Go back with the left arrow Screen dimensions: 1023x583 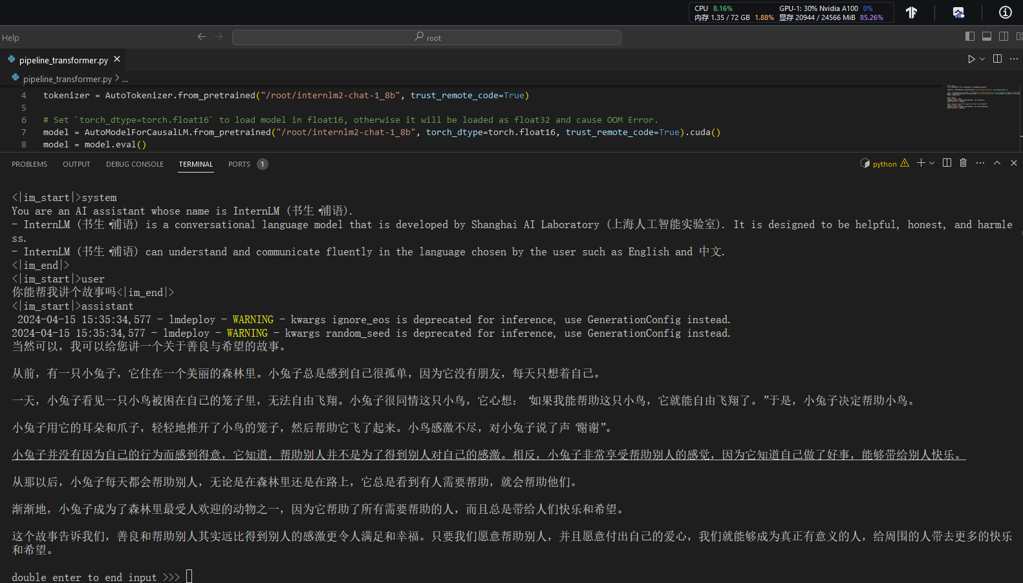[202, 37]
